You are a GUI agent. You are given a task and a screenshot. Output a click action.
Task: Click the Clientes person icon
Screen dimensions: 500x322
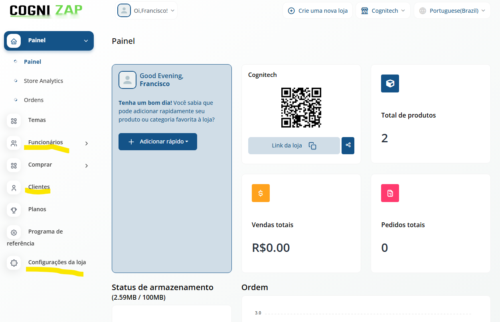click(x=14, y=188)
